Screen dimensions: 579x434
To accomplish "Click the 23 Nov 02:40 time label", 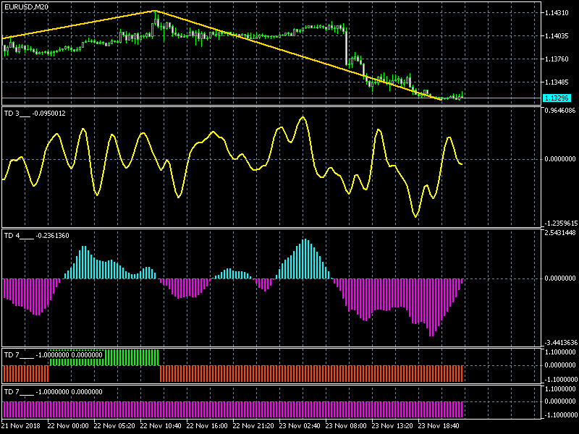I will (x=300, y=426).
